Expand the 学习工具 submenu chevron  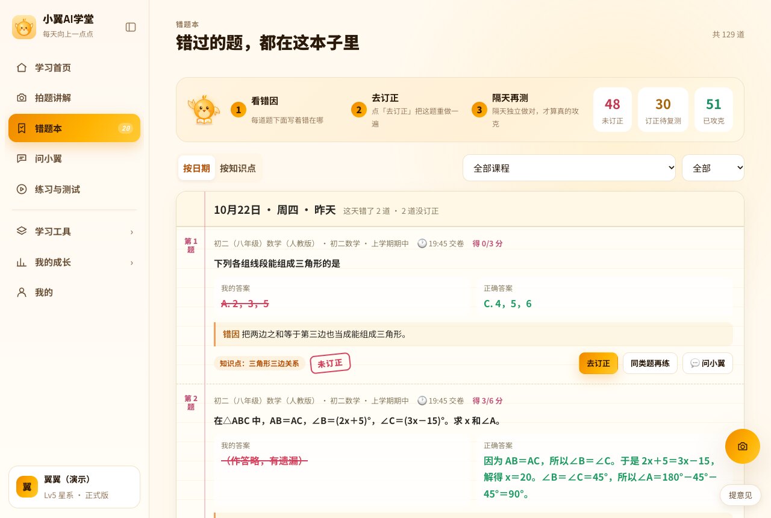pos(132,232)
